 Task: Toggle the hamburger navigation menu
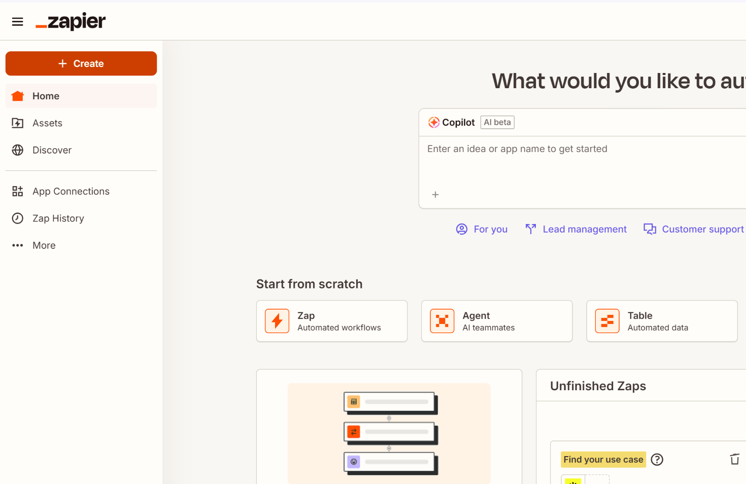pyautogui.click(x=18, y=22)
